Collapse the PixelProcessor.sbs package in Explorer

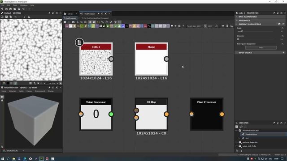click(x=236, y=131)
